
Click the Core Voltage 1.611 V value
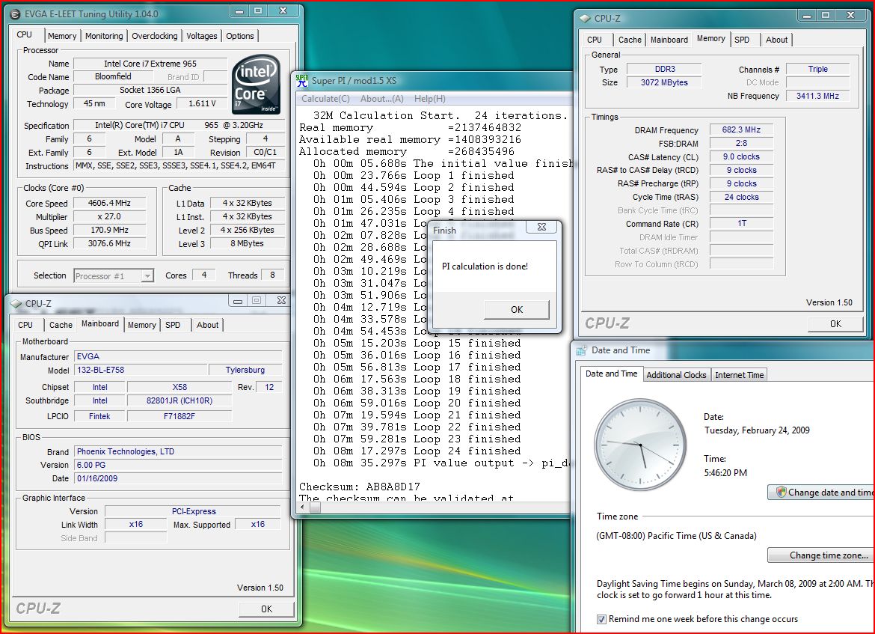[x=202, y=104]
